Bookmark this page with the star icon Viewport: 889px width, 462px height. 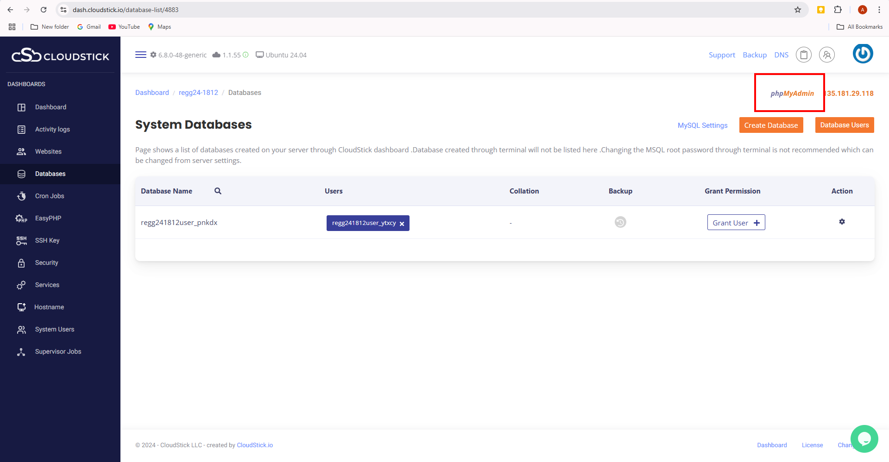(798, 10)
